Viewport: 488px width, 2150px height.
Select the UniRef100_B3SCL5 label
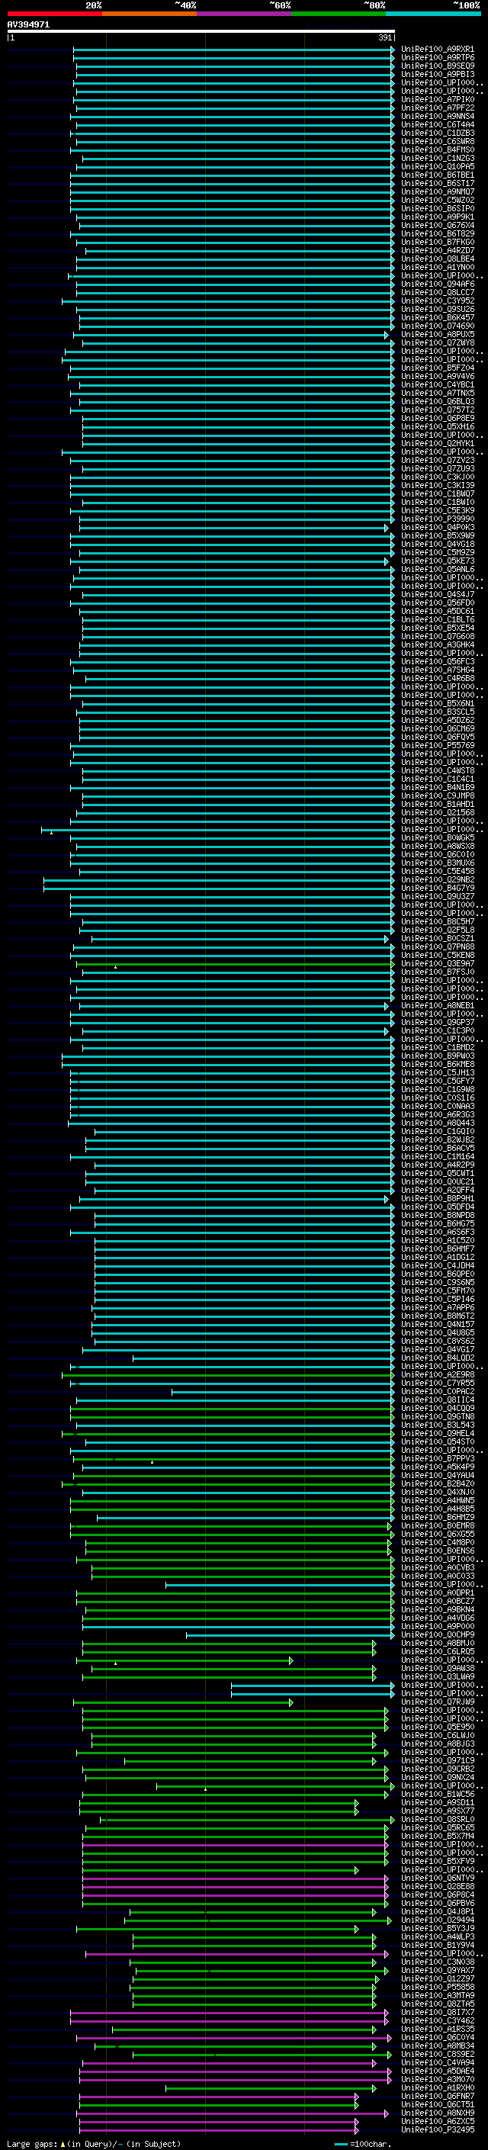coord(438,712)
